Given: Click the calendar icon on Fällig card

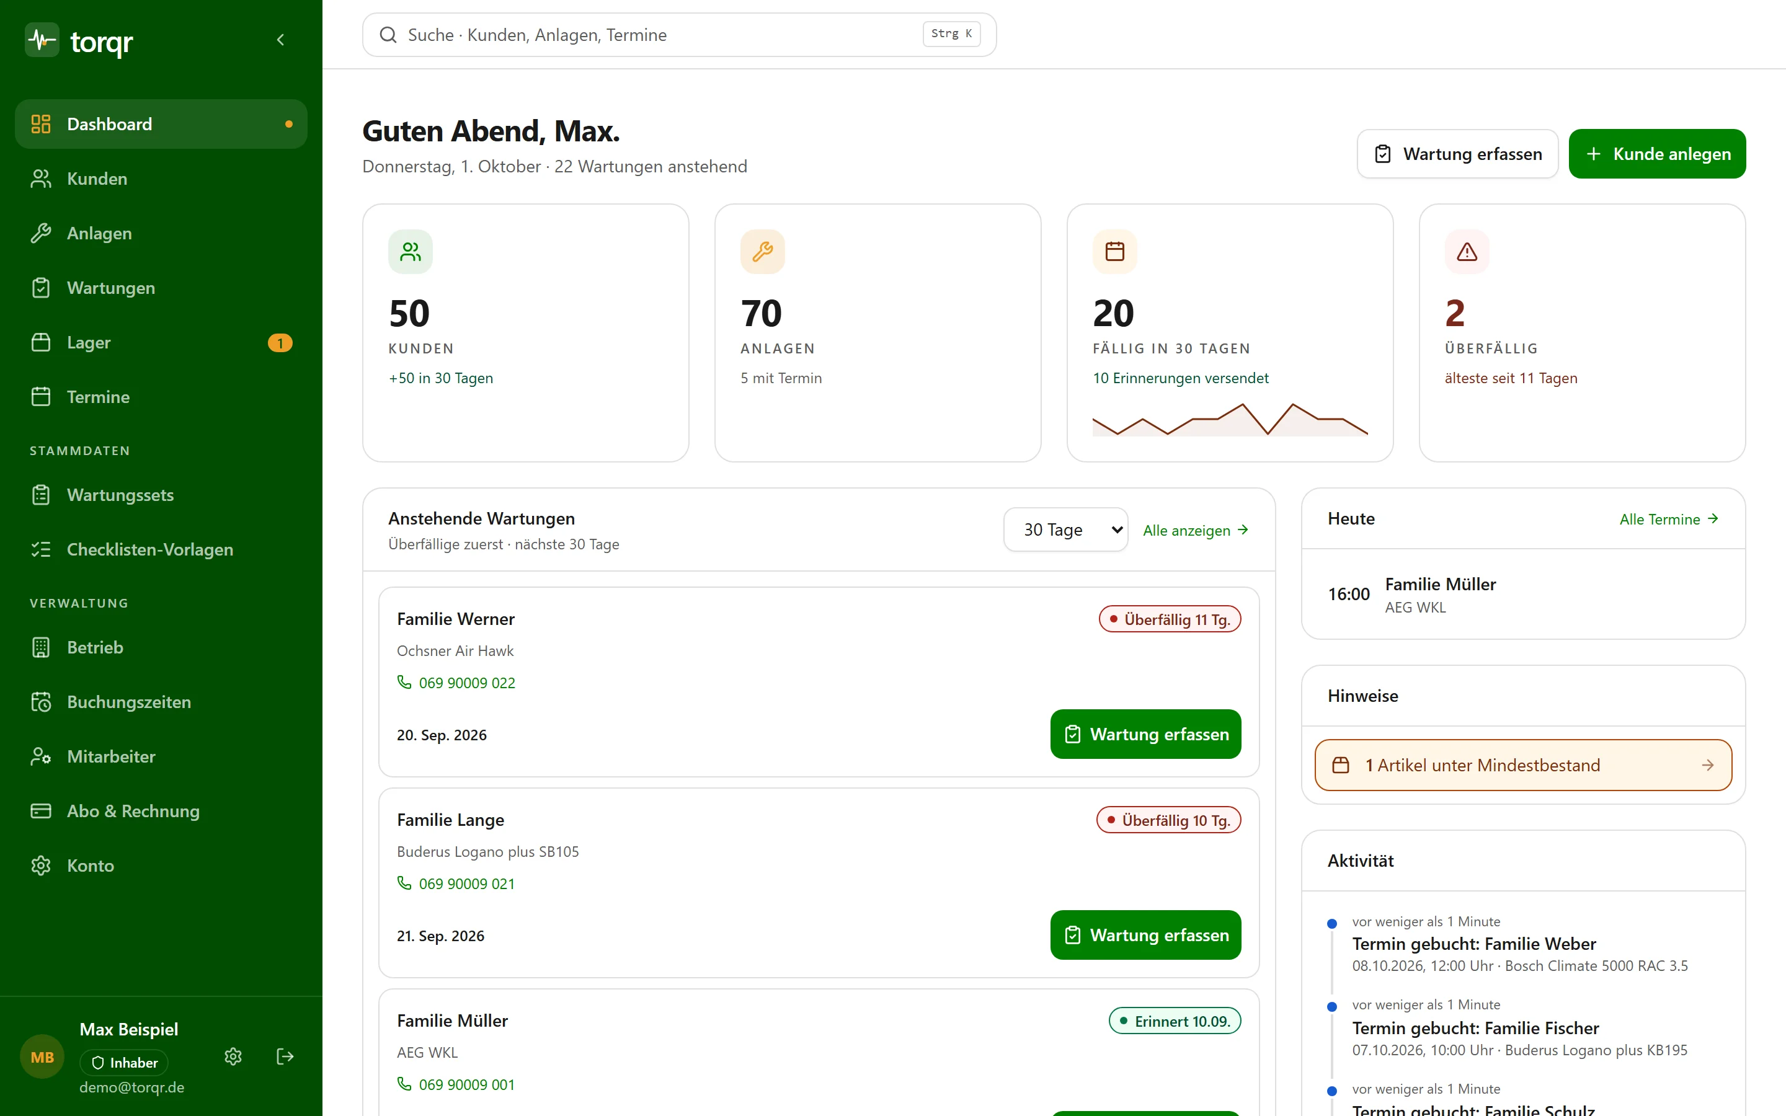Looking at the screenshot, I should point(1114,252).
